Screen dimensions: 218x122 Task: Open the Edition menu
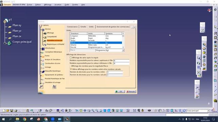[38, 4]
